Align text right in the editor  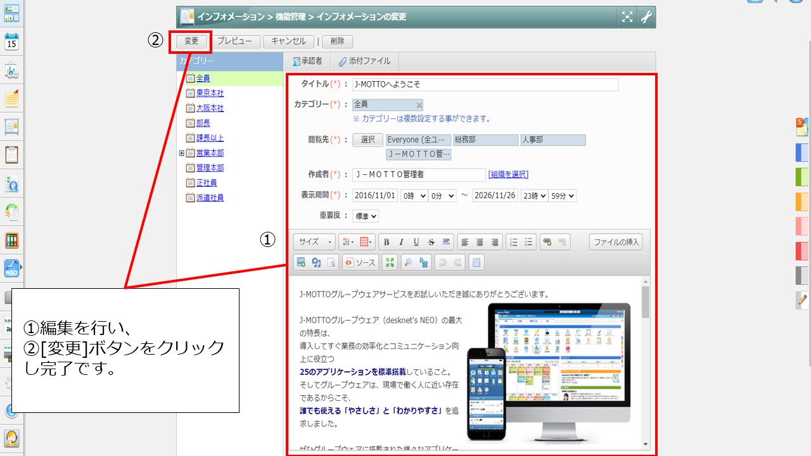(x=495, y=242)
